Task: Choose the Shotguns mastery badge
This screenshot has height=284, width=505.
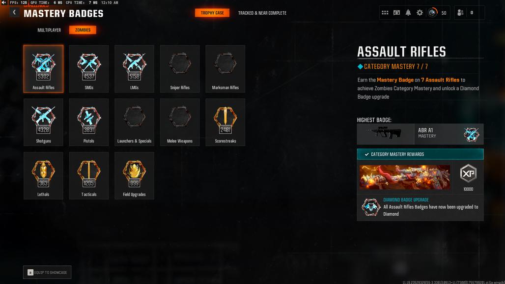Action: [44, 122]
